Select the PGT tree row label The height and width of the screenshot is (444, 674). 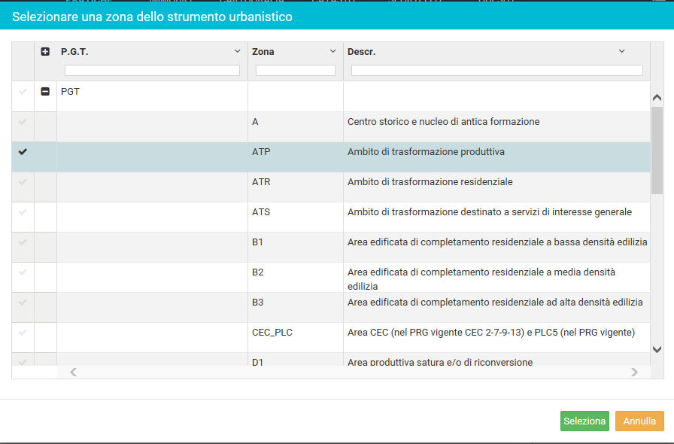(70, 92)
